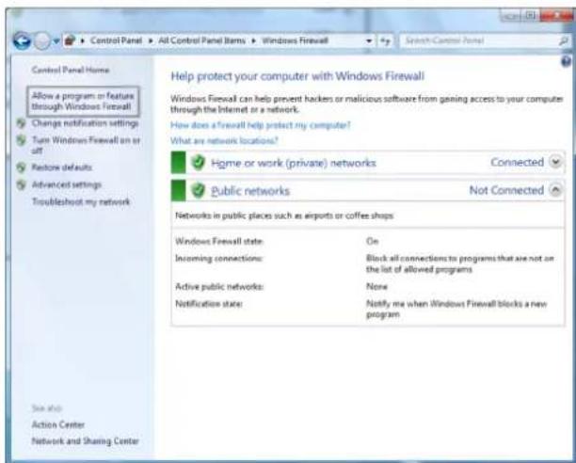Click Public networks heading
Image resolution: width=576 pixels, height=463 pixels.
pos(250,191)
